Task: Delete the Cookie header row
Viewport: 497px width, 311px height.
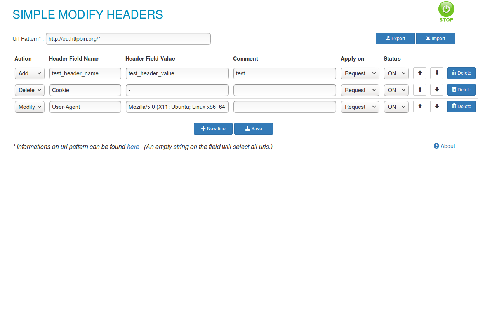Action: click(x=461, y=90)
